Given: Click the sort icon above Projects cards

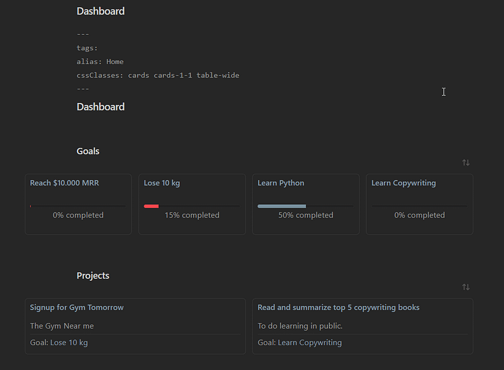Looking at the screenshot, I should [x=466, y=287].
